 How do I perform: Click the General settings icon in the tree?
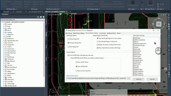(6, 24)
